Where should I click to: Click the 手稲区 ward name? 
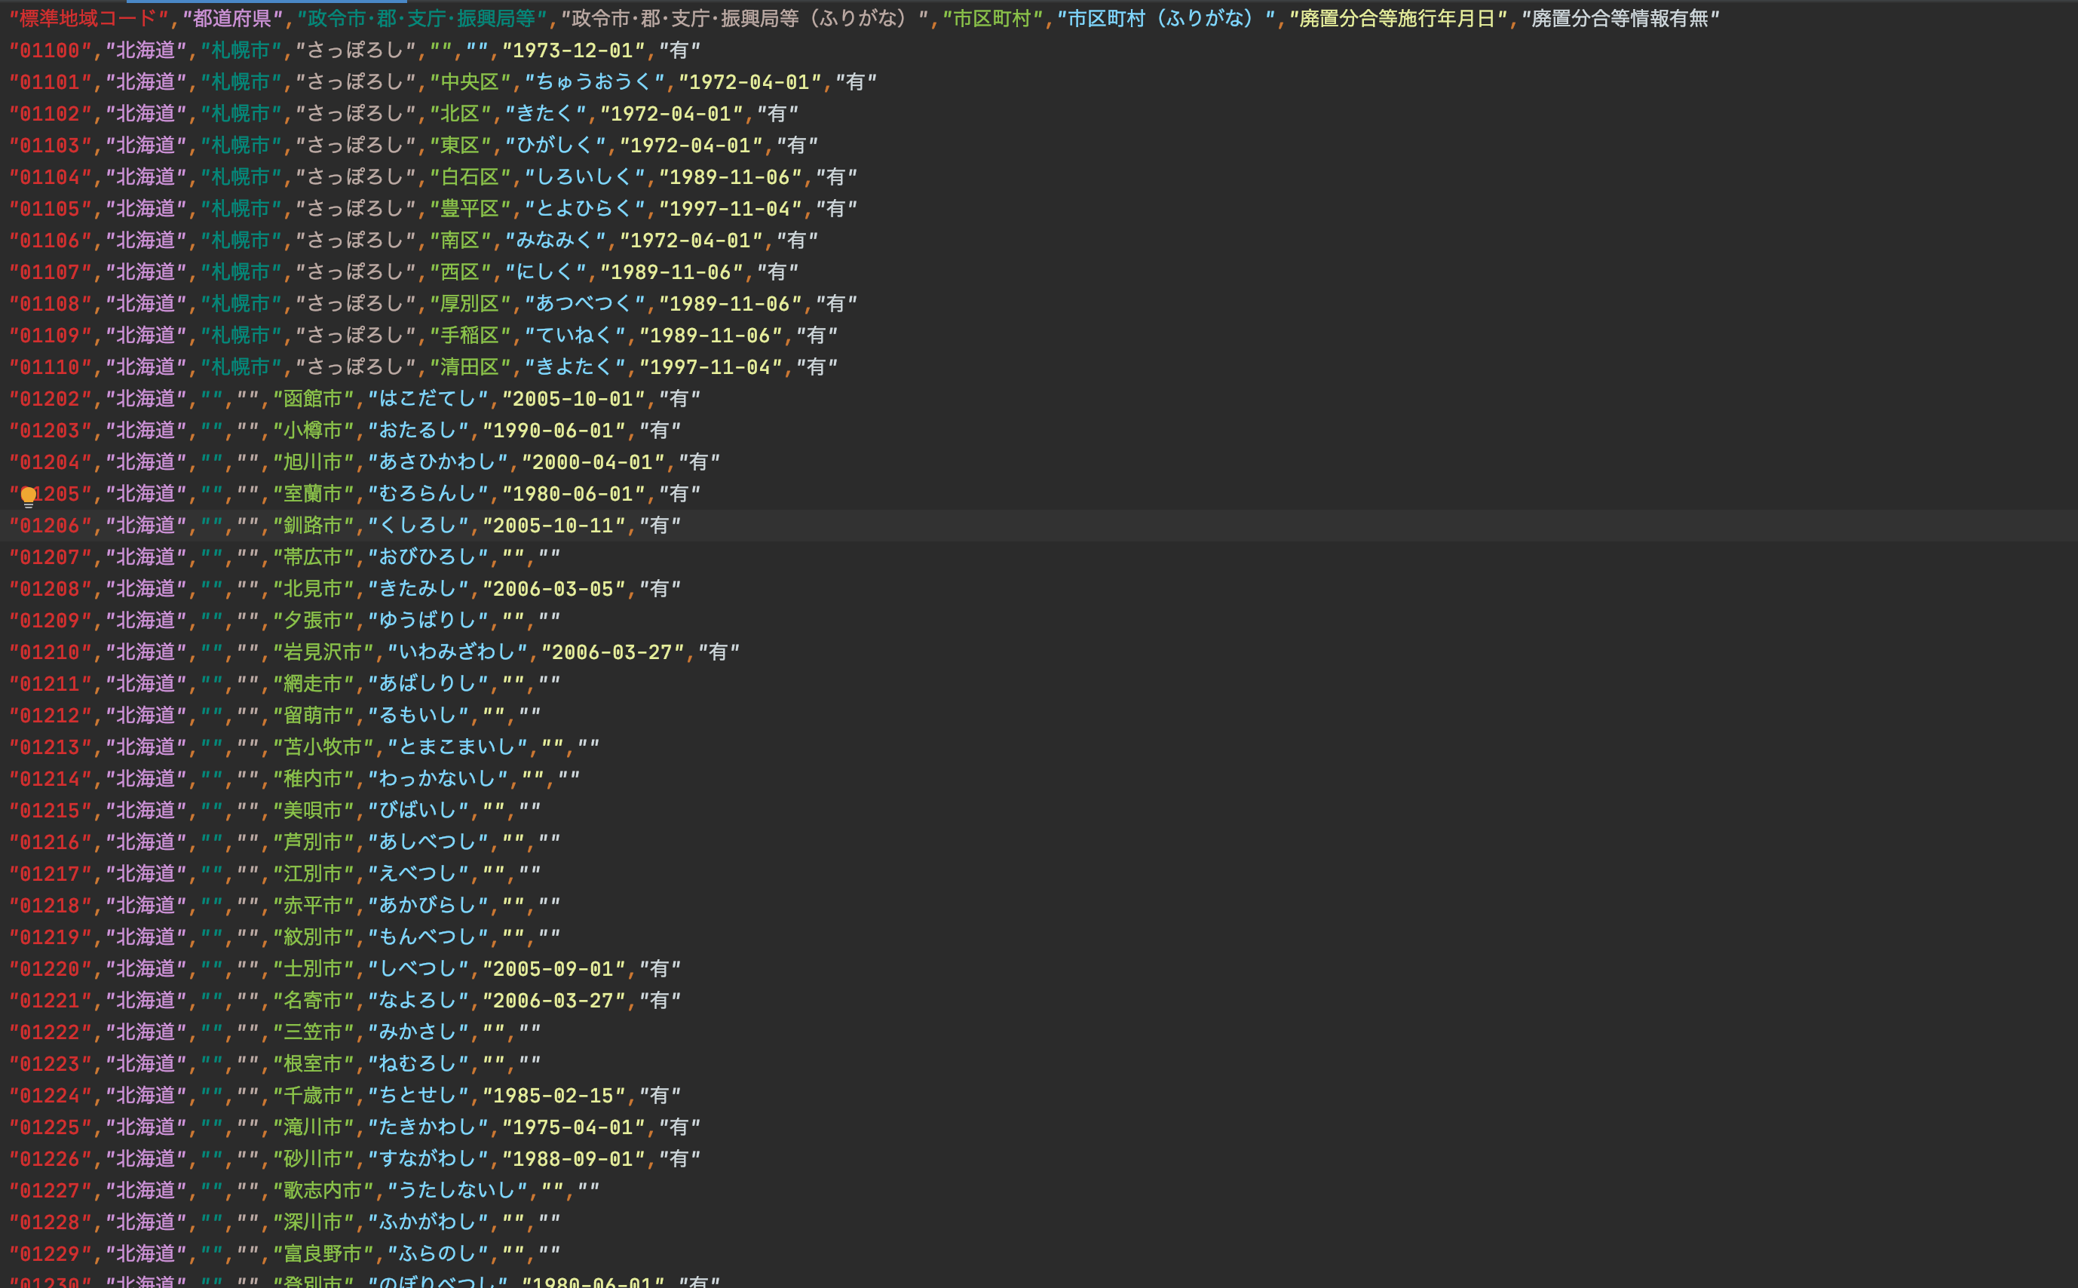click(469, 336)
